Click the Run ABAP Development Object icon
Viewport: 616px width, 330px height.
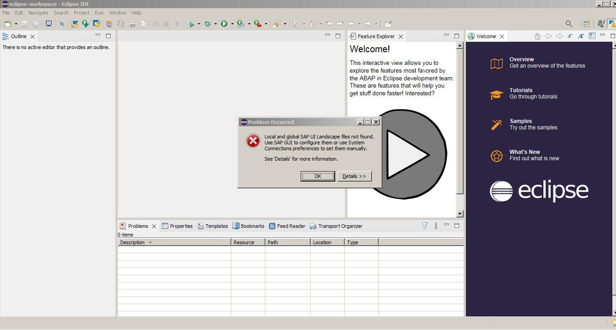tap(85, 24)
